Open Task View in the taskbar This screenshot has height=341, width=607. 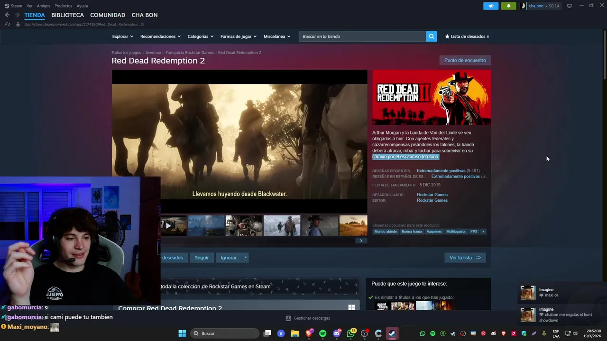[267, 333]
